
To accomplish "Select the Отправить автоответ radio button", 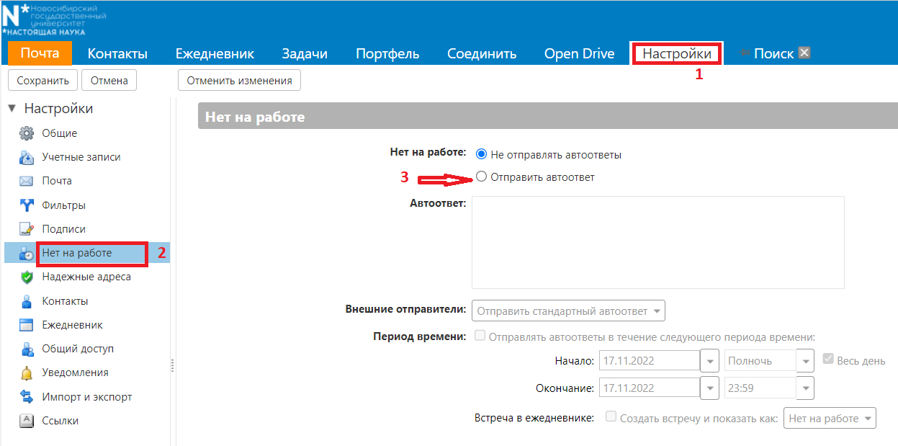I will pyautogui.click(x=481, y=176).
